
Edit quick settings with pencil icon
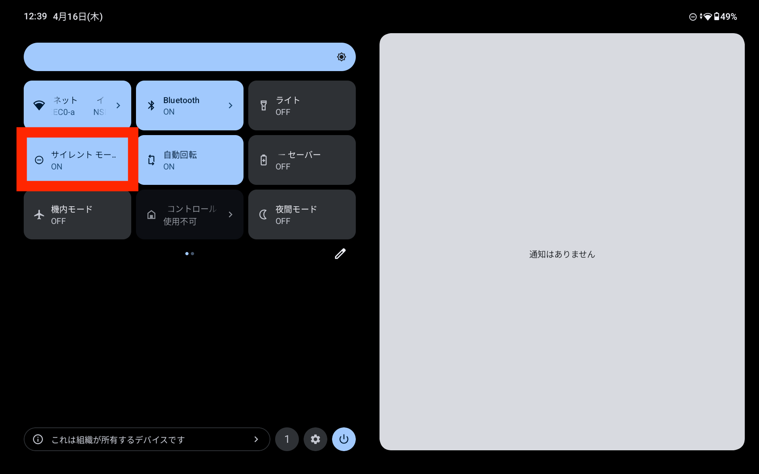coord(340,254)
